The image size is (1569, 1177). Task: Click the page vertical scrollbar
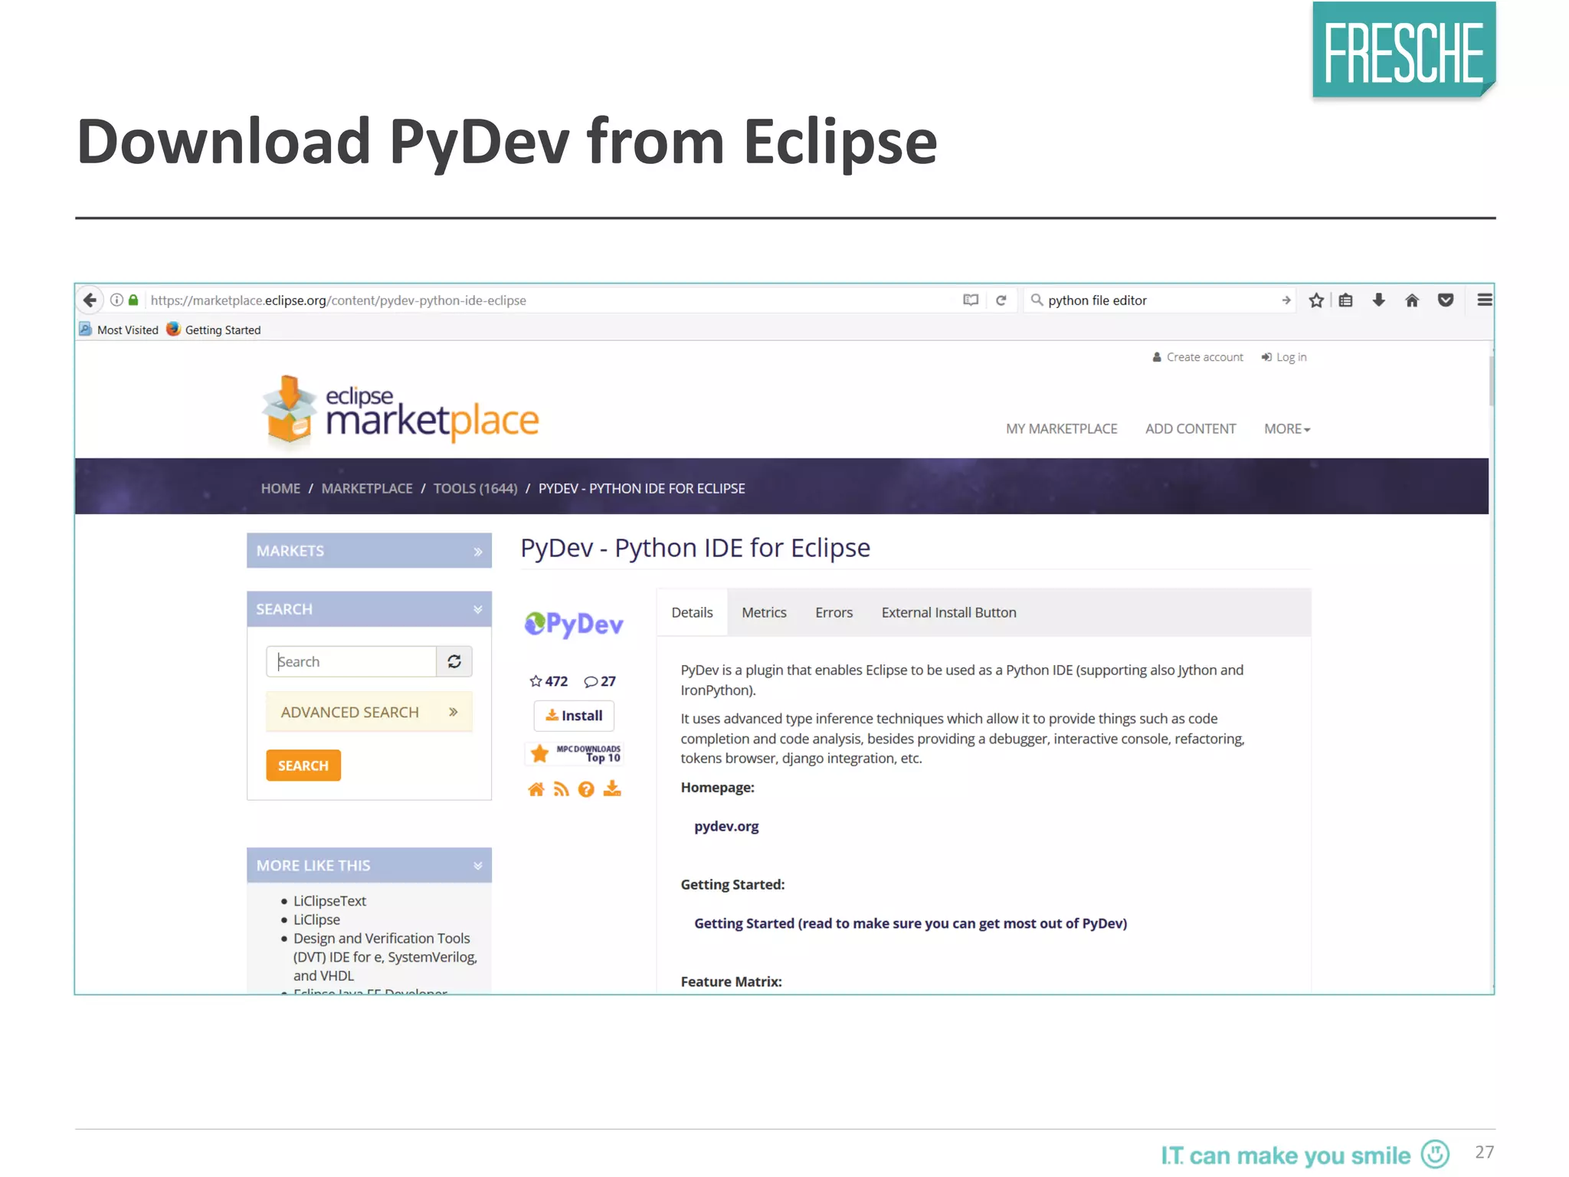coord(1492,380)
